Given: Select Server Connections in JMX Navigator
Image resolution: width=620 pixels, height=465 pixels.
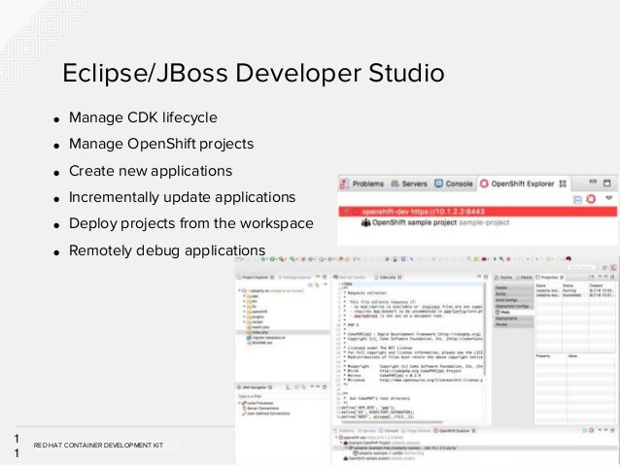Looking at the screenshot, I should [x=260, y=408].
